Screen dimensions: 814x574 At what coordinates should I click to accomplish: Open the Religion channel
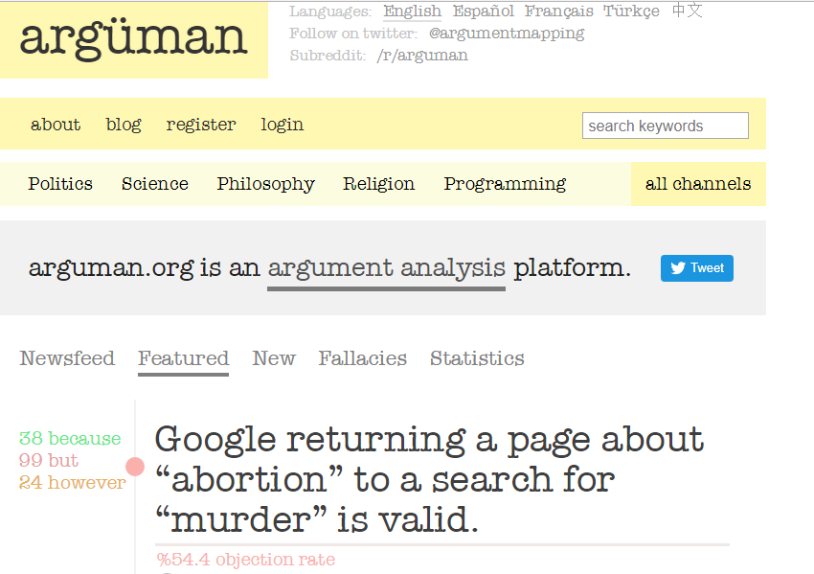[378, 184]
